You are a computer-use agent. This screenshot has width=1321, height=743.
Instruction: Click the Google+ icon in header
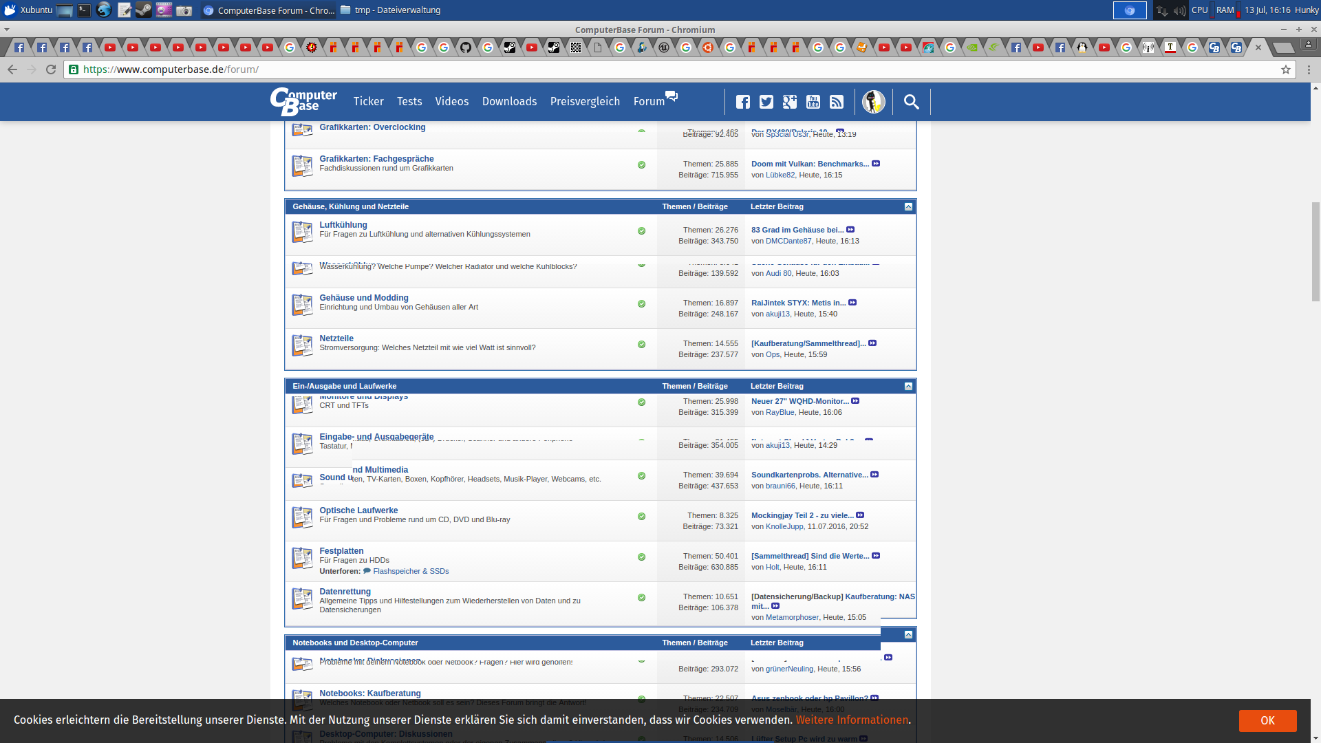click(x=790, y=102)
